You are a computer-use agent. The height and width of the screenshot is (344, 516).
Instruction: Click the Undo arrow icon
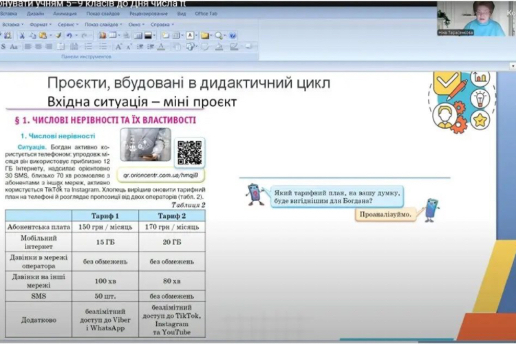coord(69,35)
